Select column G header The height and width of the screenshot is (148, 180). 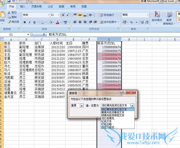pyautogui.click(x=109, y=39)
